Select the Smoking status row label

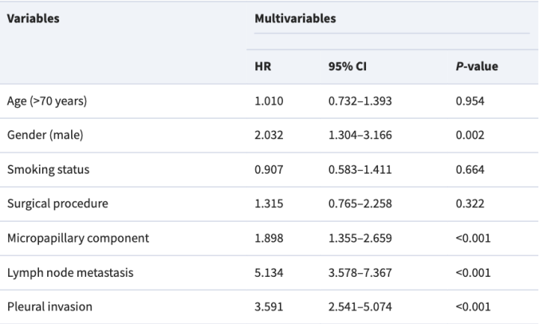49,170
